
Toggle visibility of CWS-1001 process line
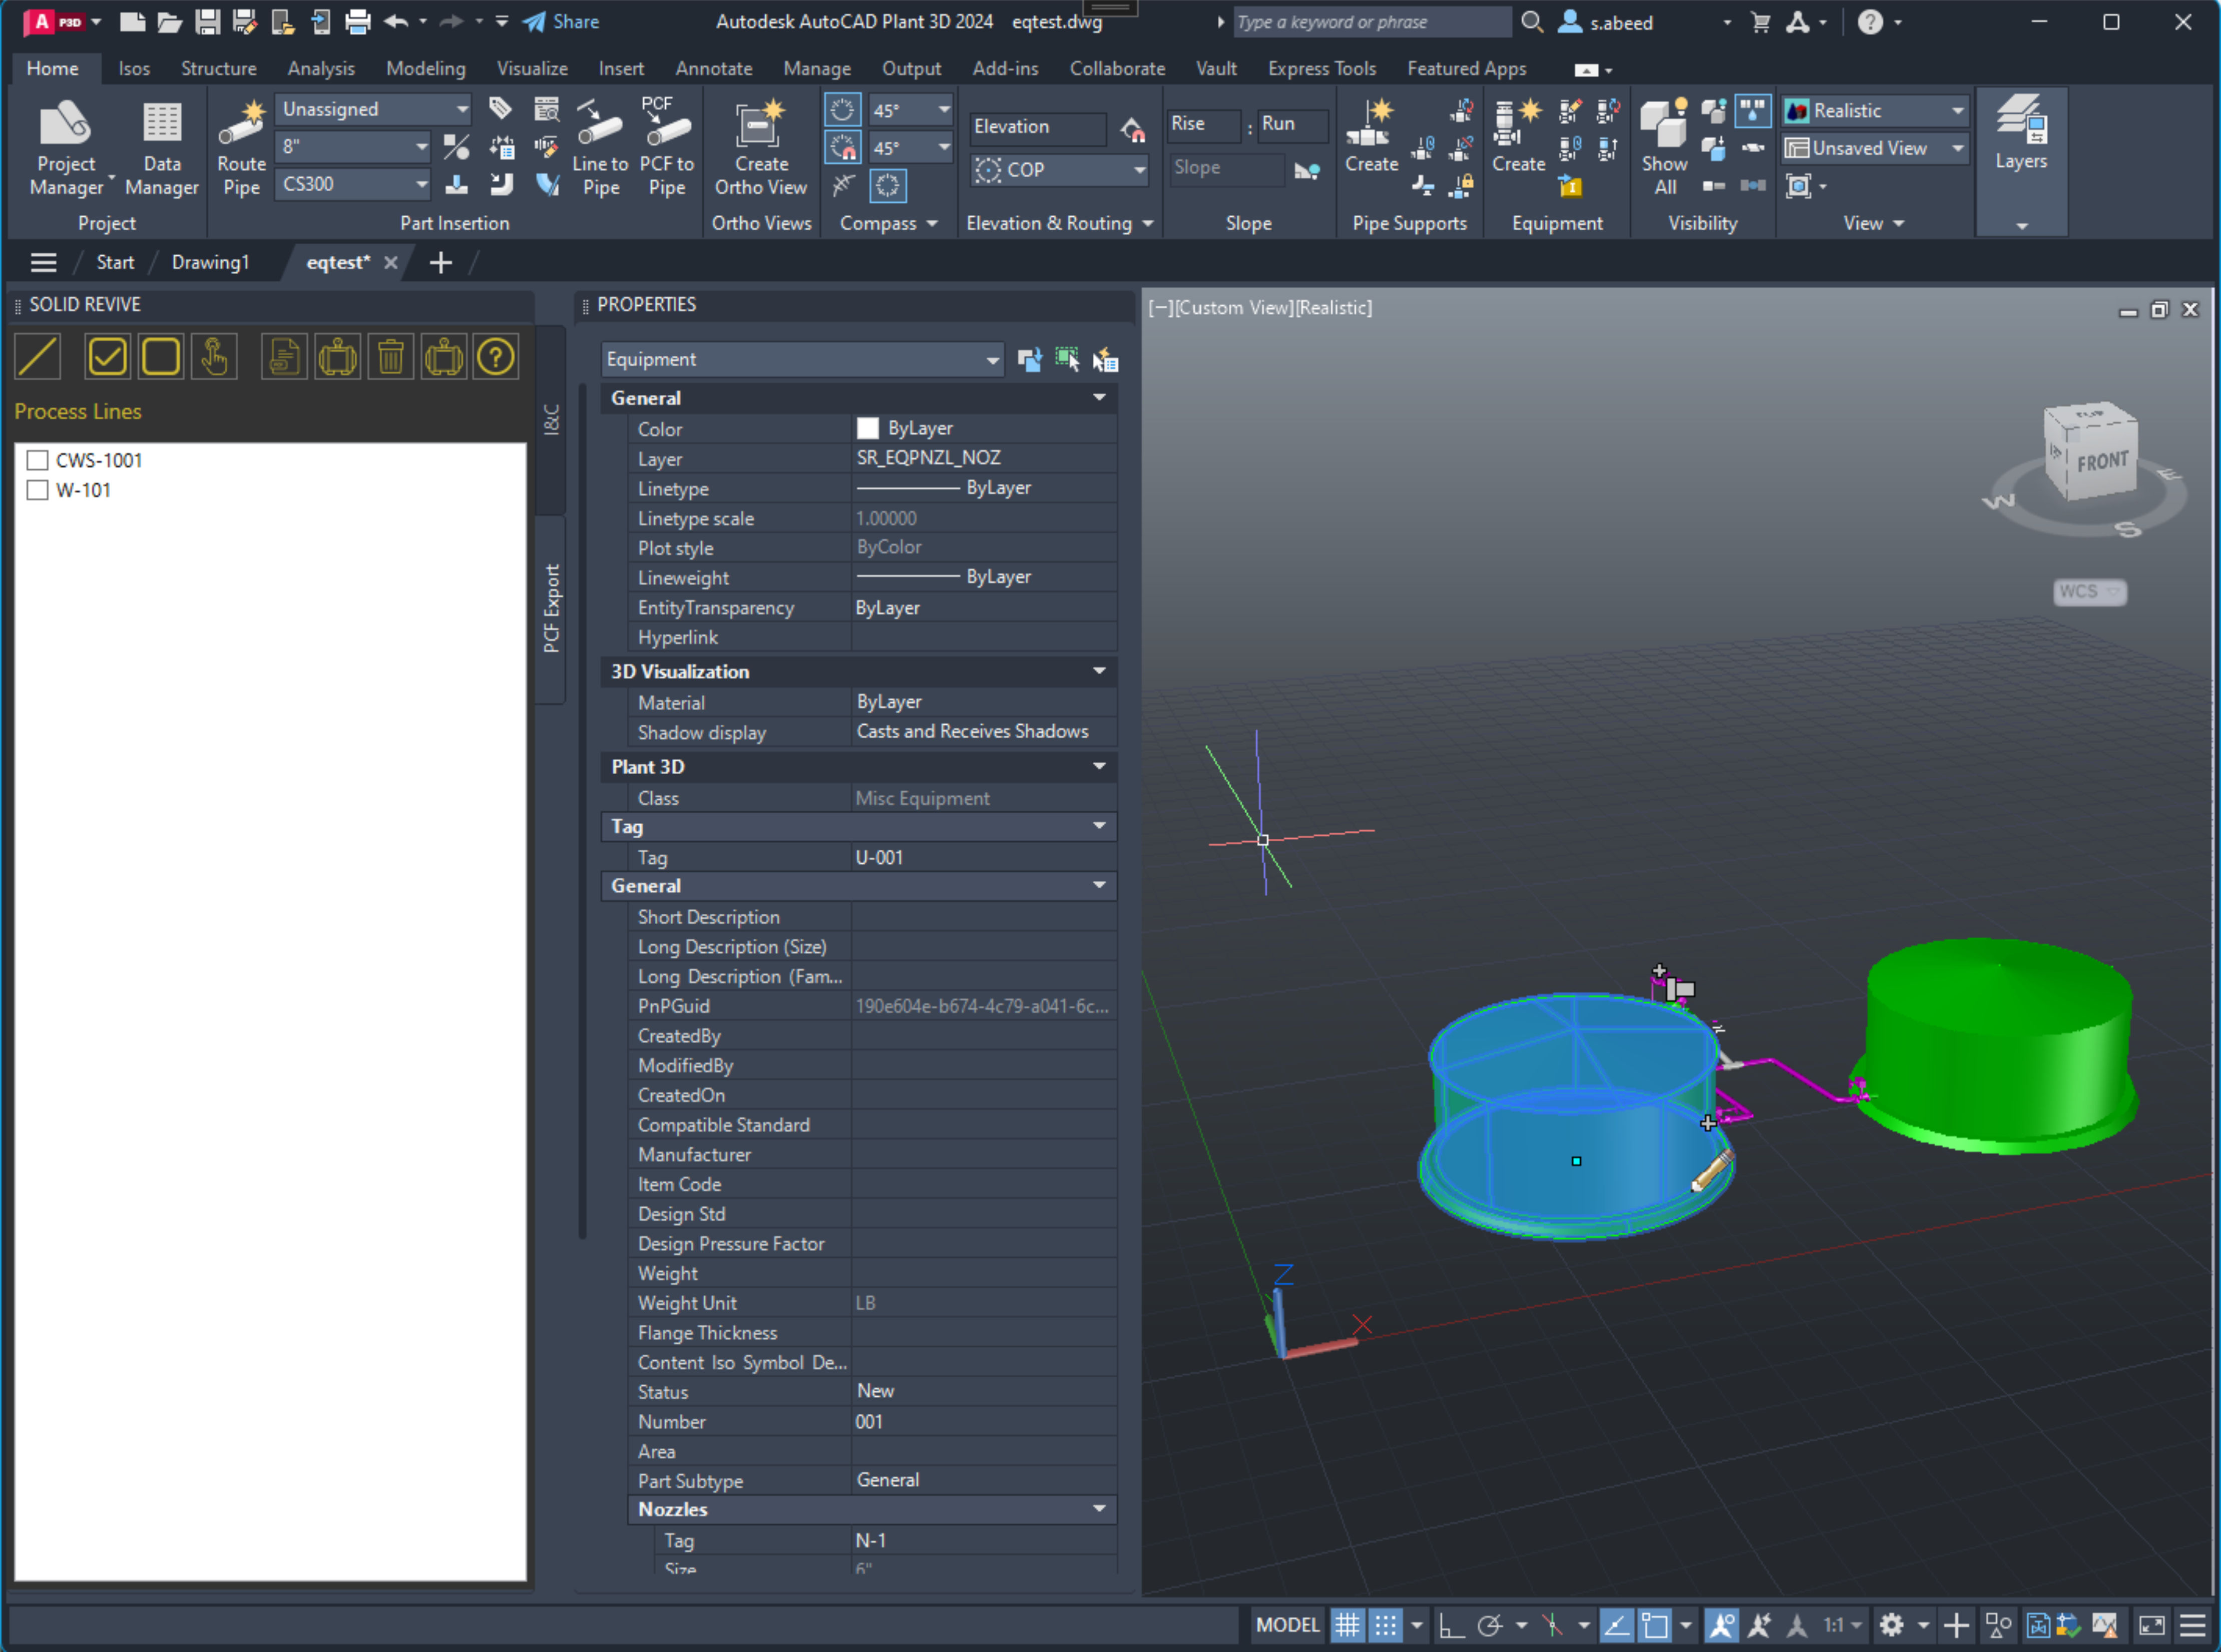pos(37,458)
